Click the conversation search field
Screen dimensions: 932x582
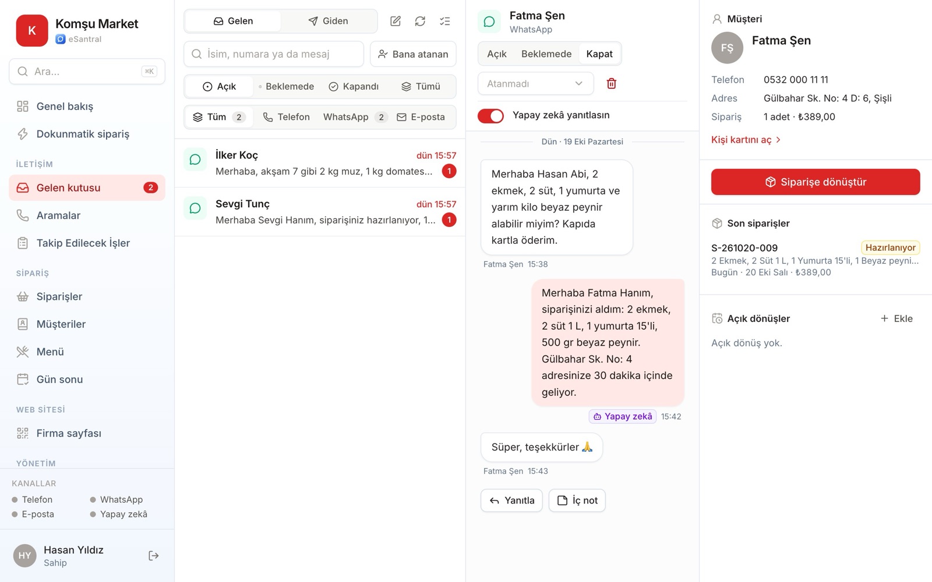point(274,54)
